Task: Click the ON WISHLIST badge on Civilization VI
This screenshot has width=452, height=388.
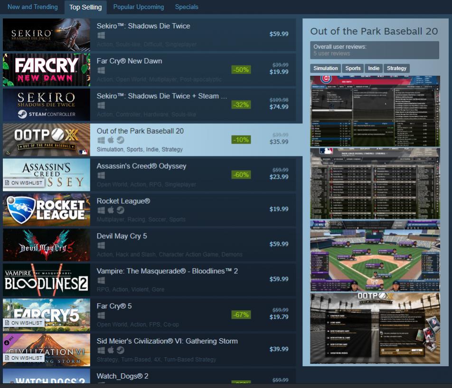Action: pos(24,358)
